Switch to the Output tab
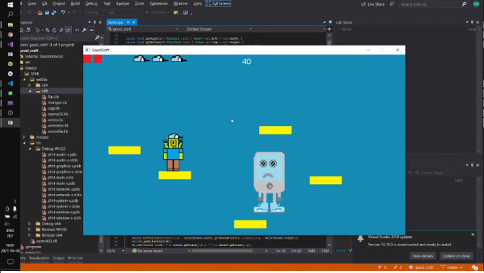Viewport: 484px width, 273px height. pos(58,258)
